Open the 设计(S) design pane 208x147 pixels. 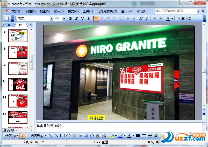184,19
